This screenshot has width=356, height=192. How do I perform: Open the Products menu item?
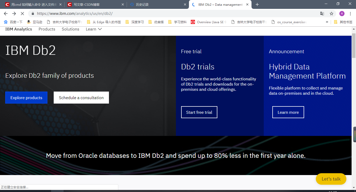(47, 29)
